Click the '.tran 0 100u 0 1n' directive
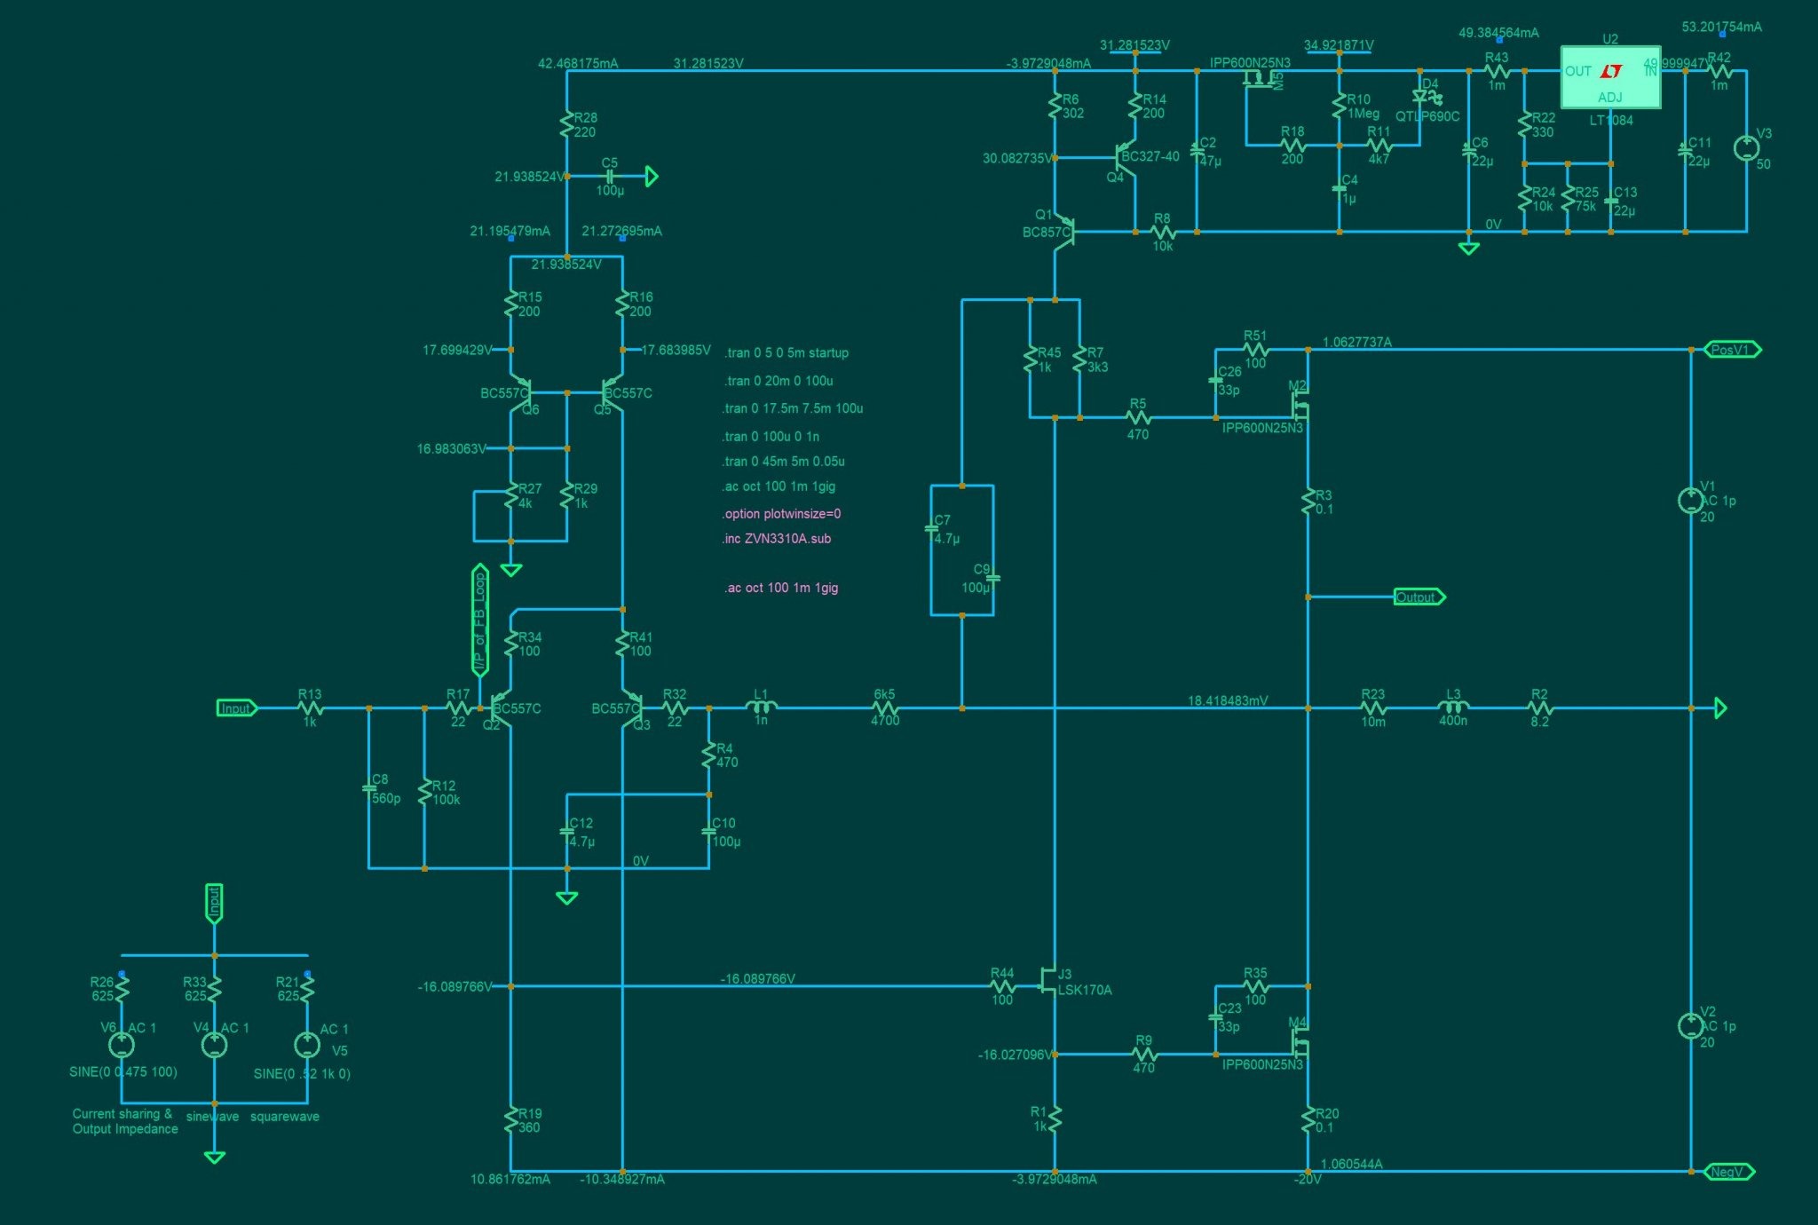This screenshot has width=1818, height=1225. coord(771,436)
